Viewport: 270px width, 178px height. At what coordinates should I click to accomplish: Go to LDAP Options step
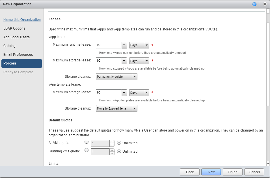pos(14,28)
